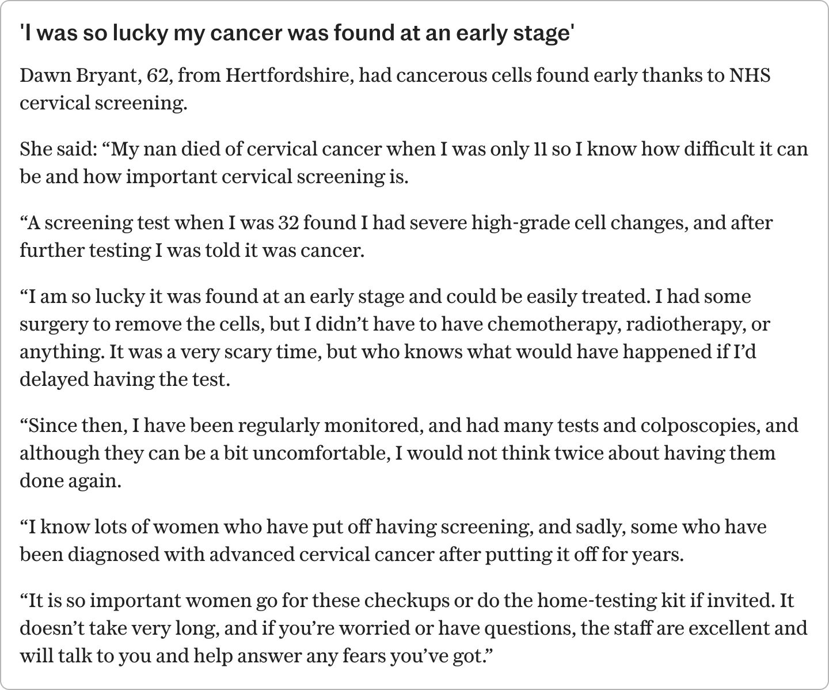Click the line 'done again.'
Image resolution: width=829 pixels, height=690 pixels.
[x=70, y=481]
